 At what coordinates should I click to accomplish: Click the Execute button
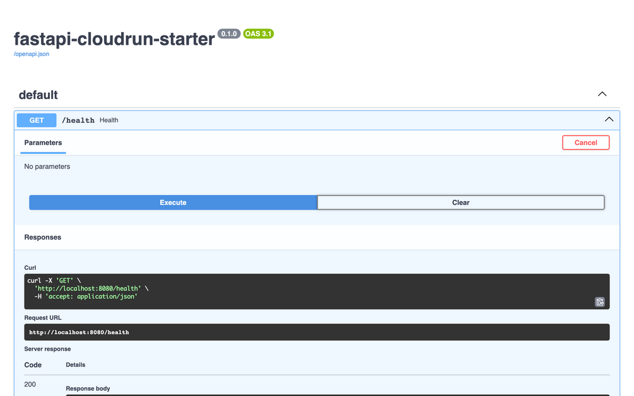coord(173,202)
